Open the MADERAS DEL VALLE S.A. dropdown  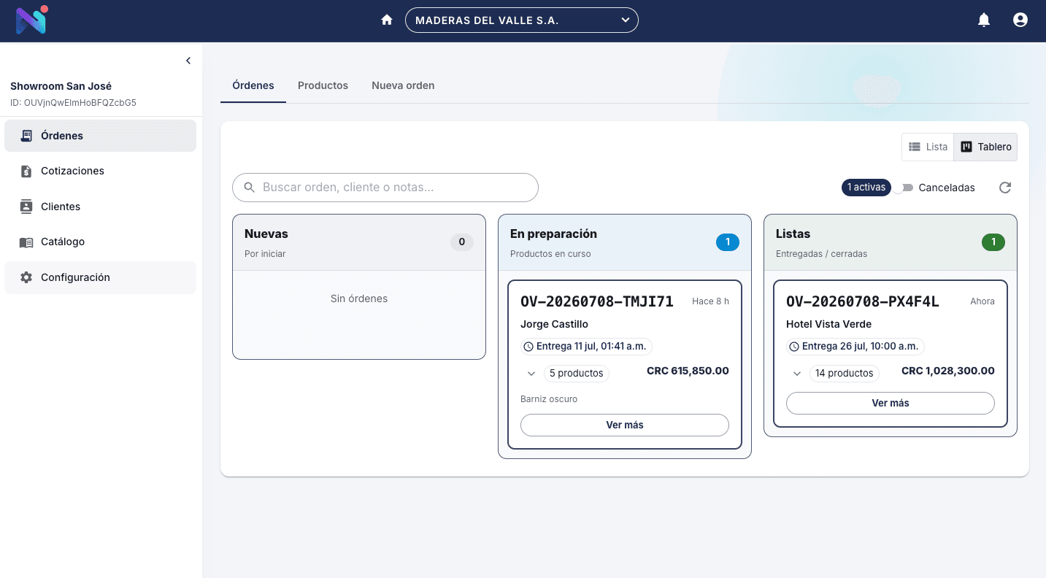[521, 20]
